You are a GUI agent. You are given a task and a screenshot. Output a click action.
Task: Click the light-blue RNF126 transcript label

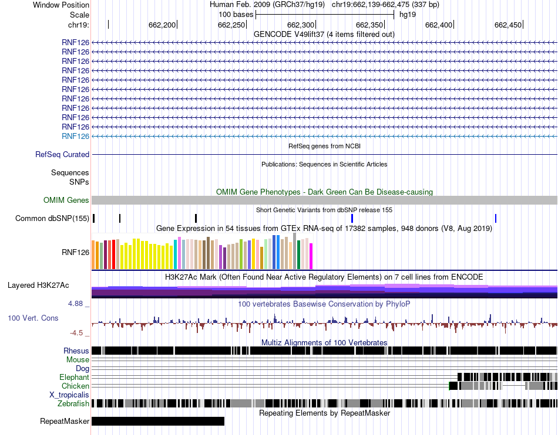click(75, 137)
